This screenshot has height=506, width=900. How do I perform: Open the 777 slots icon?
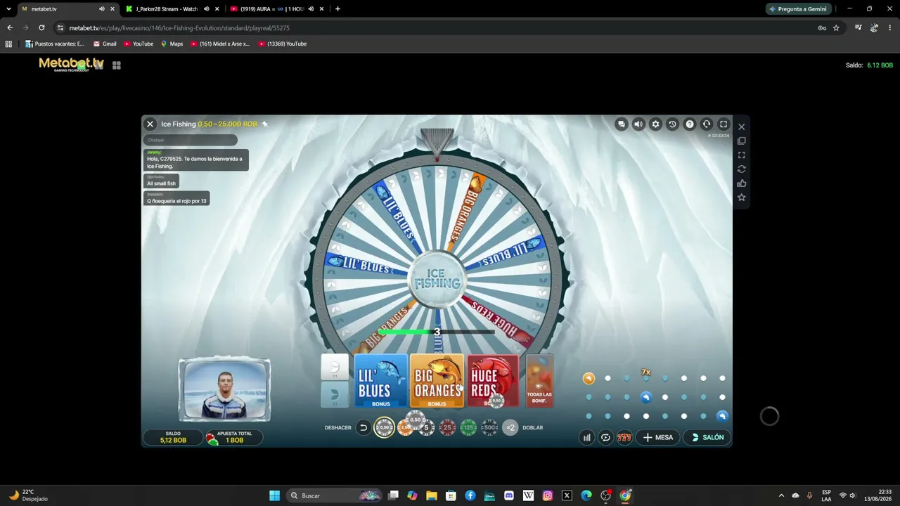pos(624,437)
